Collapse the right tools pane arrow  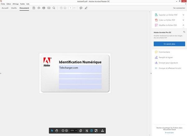151,73
